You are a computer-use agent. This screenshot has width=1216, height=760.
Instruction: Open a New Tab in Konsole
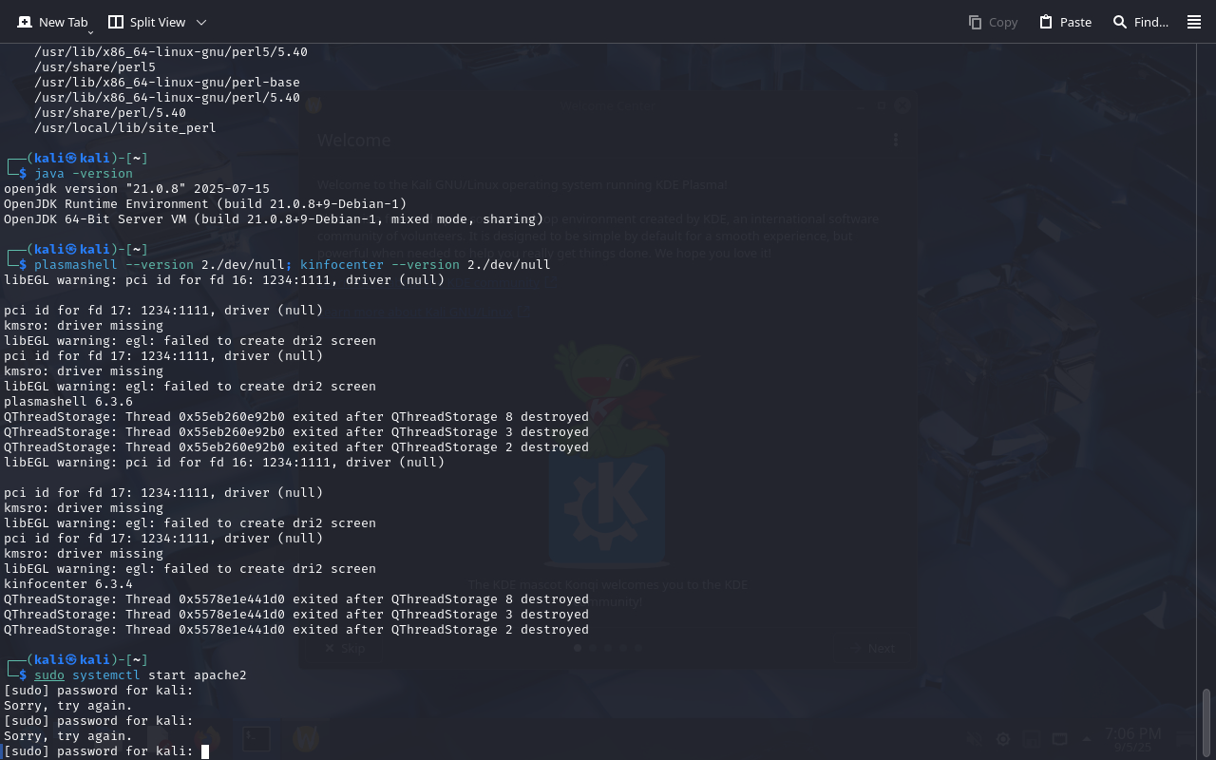(x=52, y=22)
